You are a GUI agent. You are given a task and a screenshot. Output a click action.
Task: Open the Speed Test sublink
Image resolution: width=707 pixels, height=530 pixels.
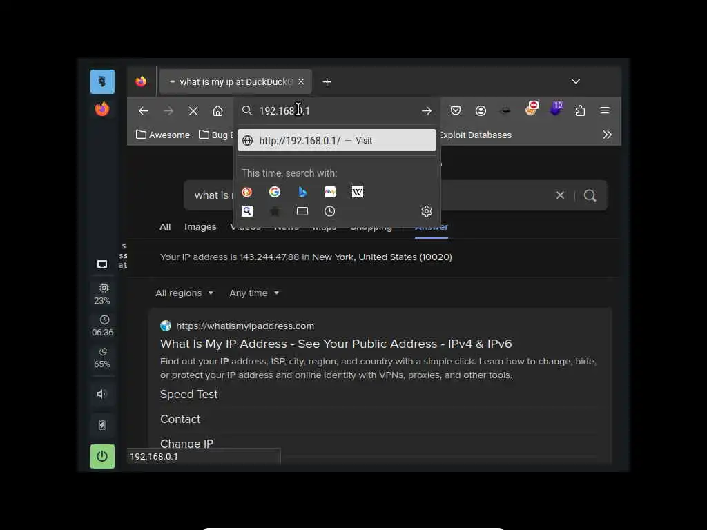pos(189,394)
